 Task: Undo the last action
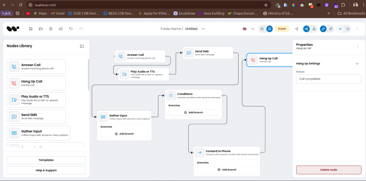point(71,29)
